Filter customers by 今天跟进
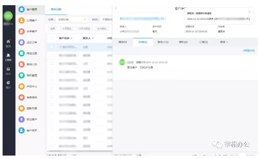This screenshot has width=260, height=159. click(67, 28)
